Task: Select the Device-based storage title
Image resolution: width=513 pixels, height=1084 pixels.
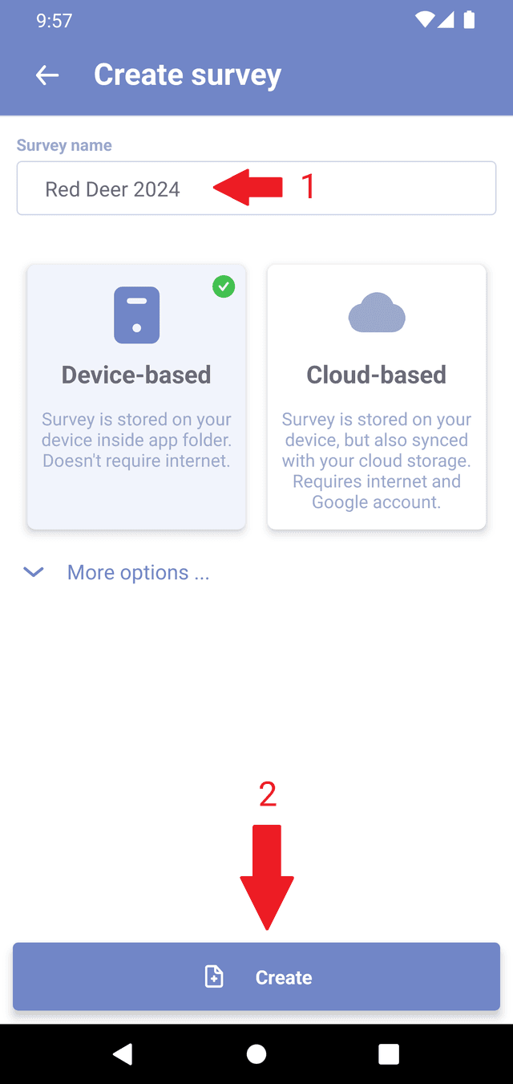Action: pos(136,375)
